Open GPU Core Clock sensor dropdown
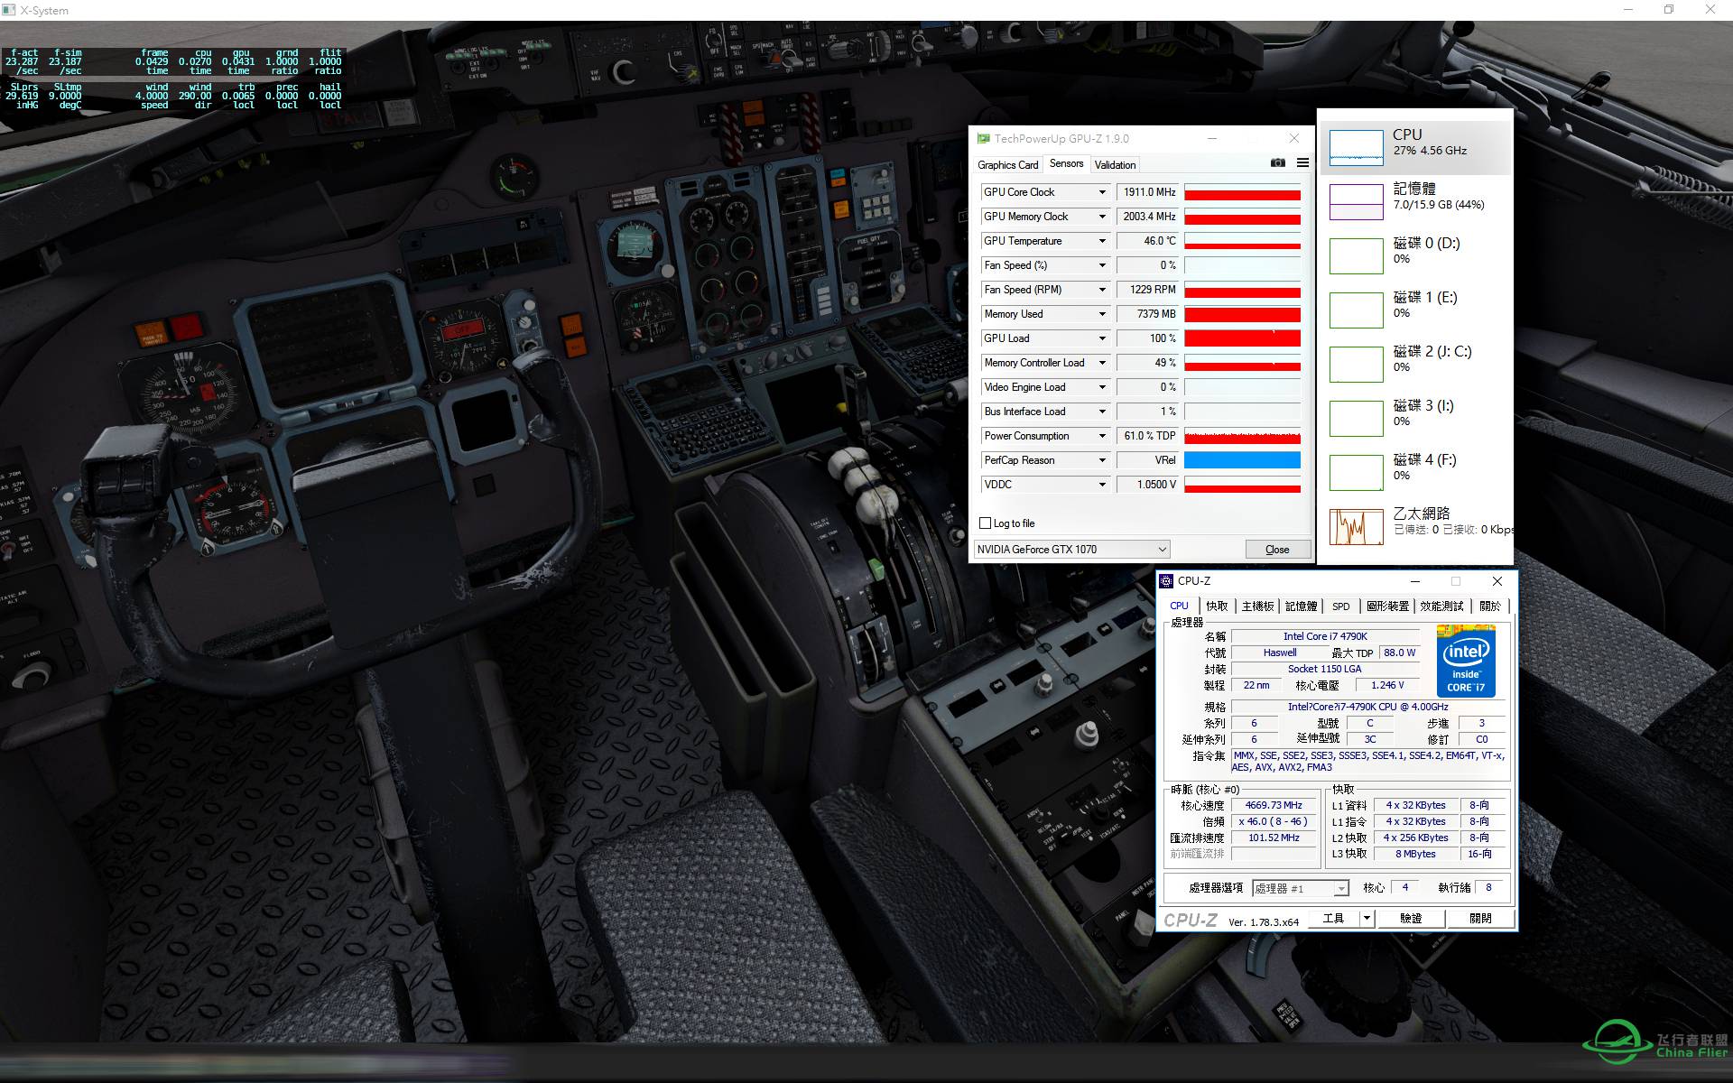Screen dimensions: 1733x1083 (1102, 192)
